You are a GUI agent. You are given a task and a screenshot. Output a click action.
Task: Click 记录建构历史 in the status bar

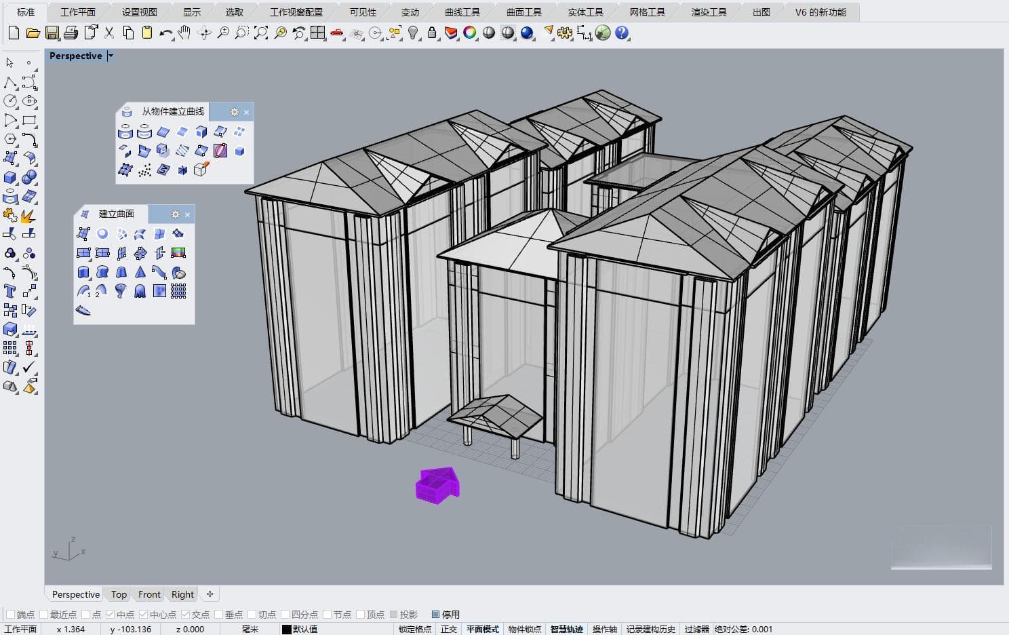pos(650,629)
